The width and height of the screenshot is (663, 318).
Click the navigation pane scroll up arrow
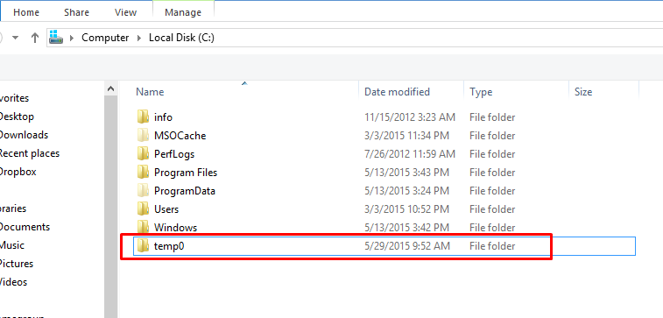point(110,88)
